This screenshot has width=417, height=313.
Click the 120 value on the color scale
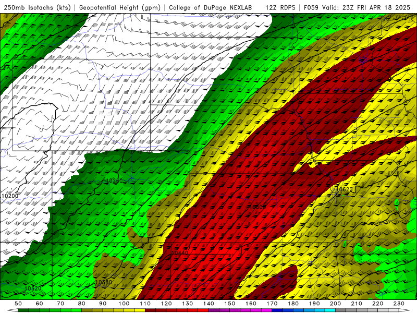(x=166, y=304)
